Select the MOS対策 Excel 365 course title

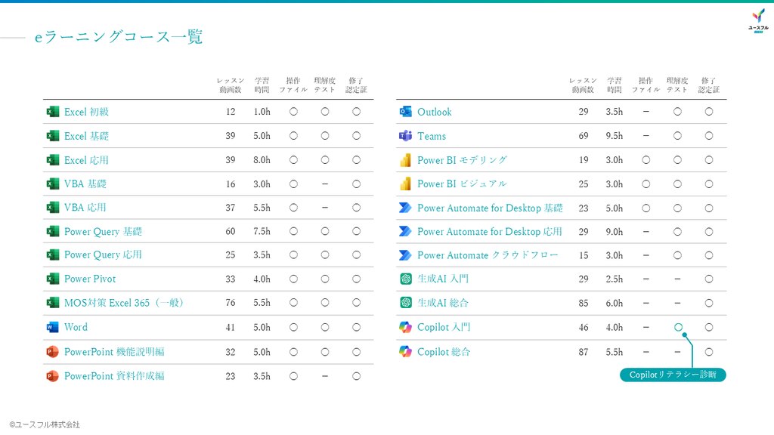(124, 303)
